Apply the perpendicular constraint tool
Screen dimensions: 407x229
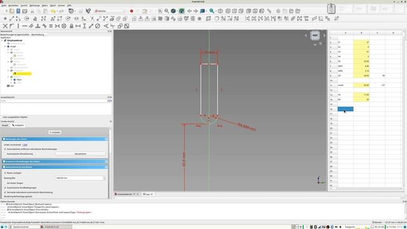38,26
